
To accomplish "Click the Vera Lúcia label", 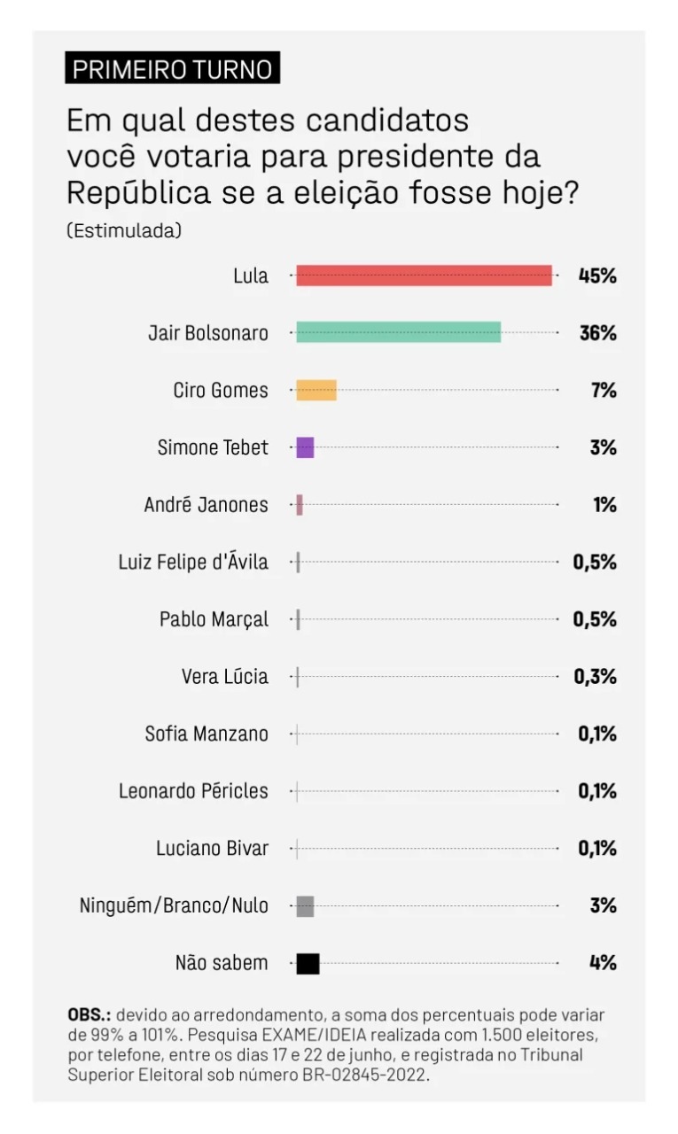I will (224, 677).
